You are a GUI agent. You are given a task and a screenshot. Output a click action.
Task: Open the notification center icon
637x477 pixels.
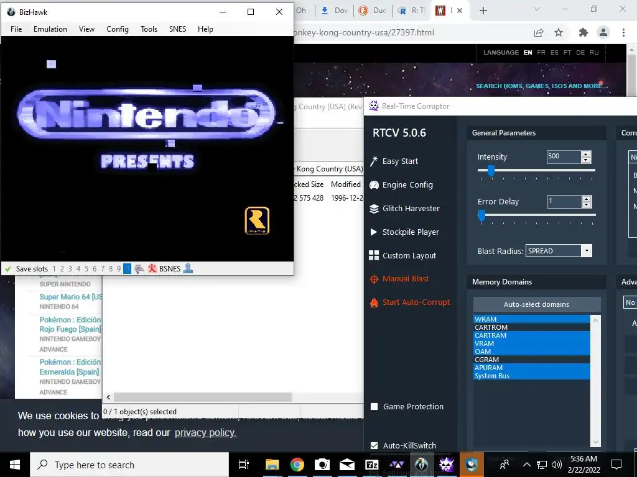coord(616,465)
